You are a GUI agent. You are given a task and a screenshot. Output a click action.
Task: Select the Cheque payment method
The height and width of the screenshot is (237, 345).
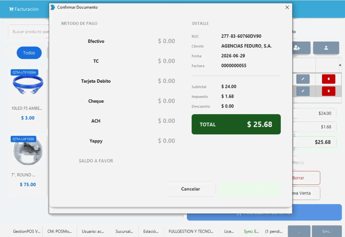(96, 101)
